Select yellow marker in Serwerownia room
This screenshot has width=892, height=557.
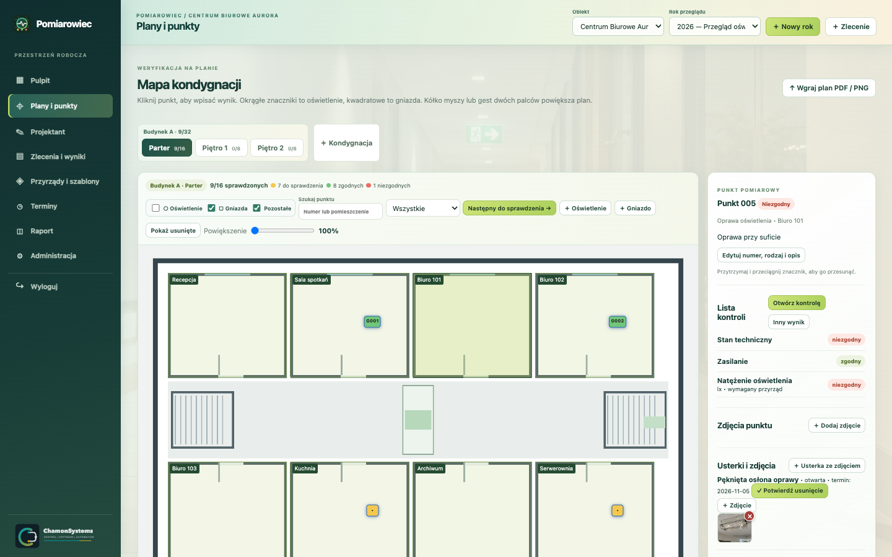pos(618,511)
